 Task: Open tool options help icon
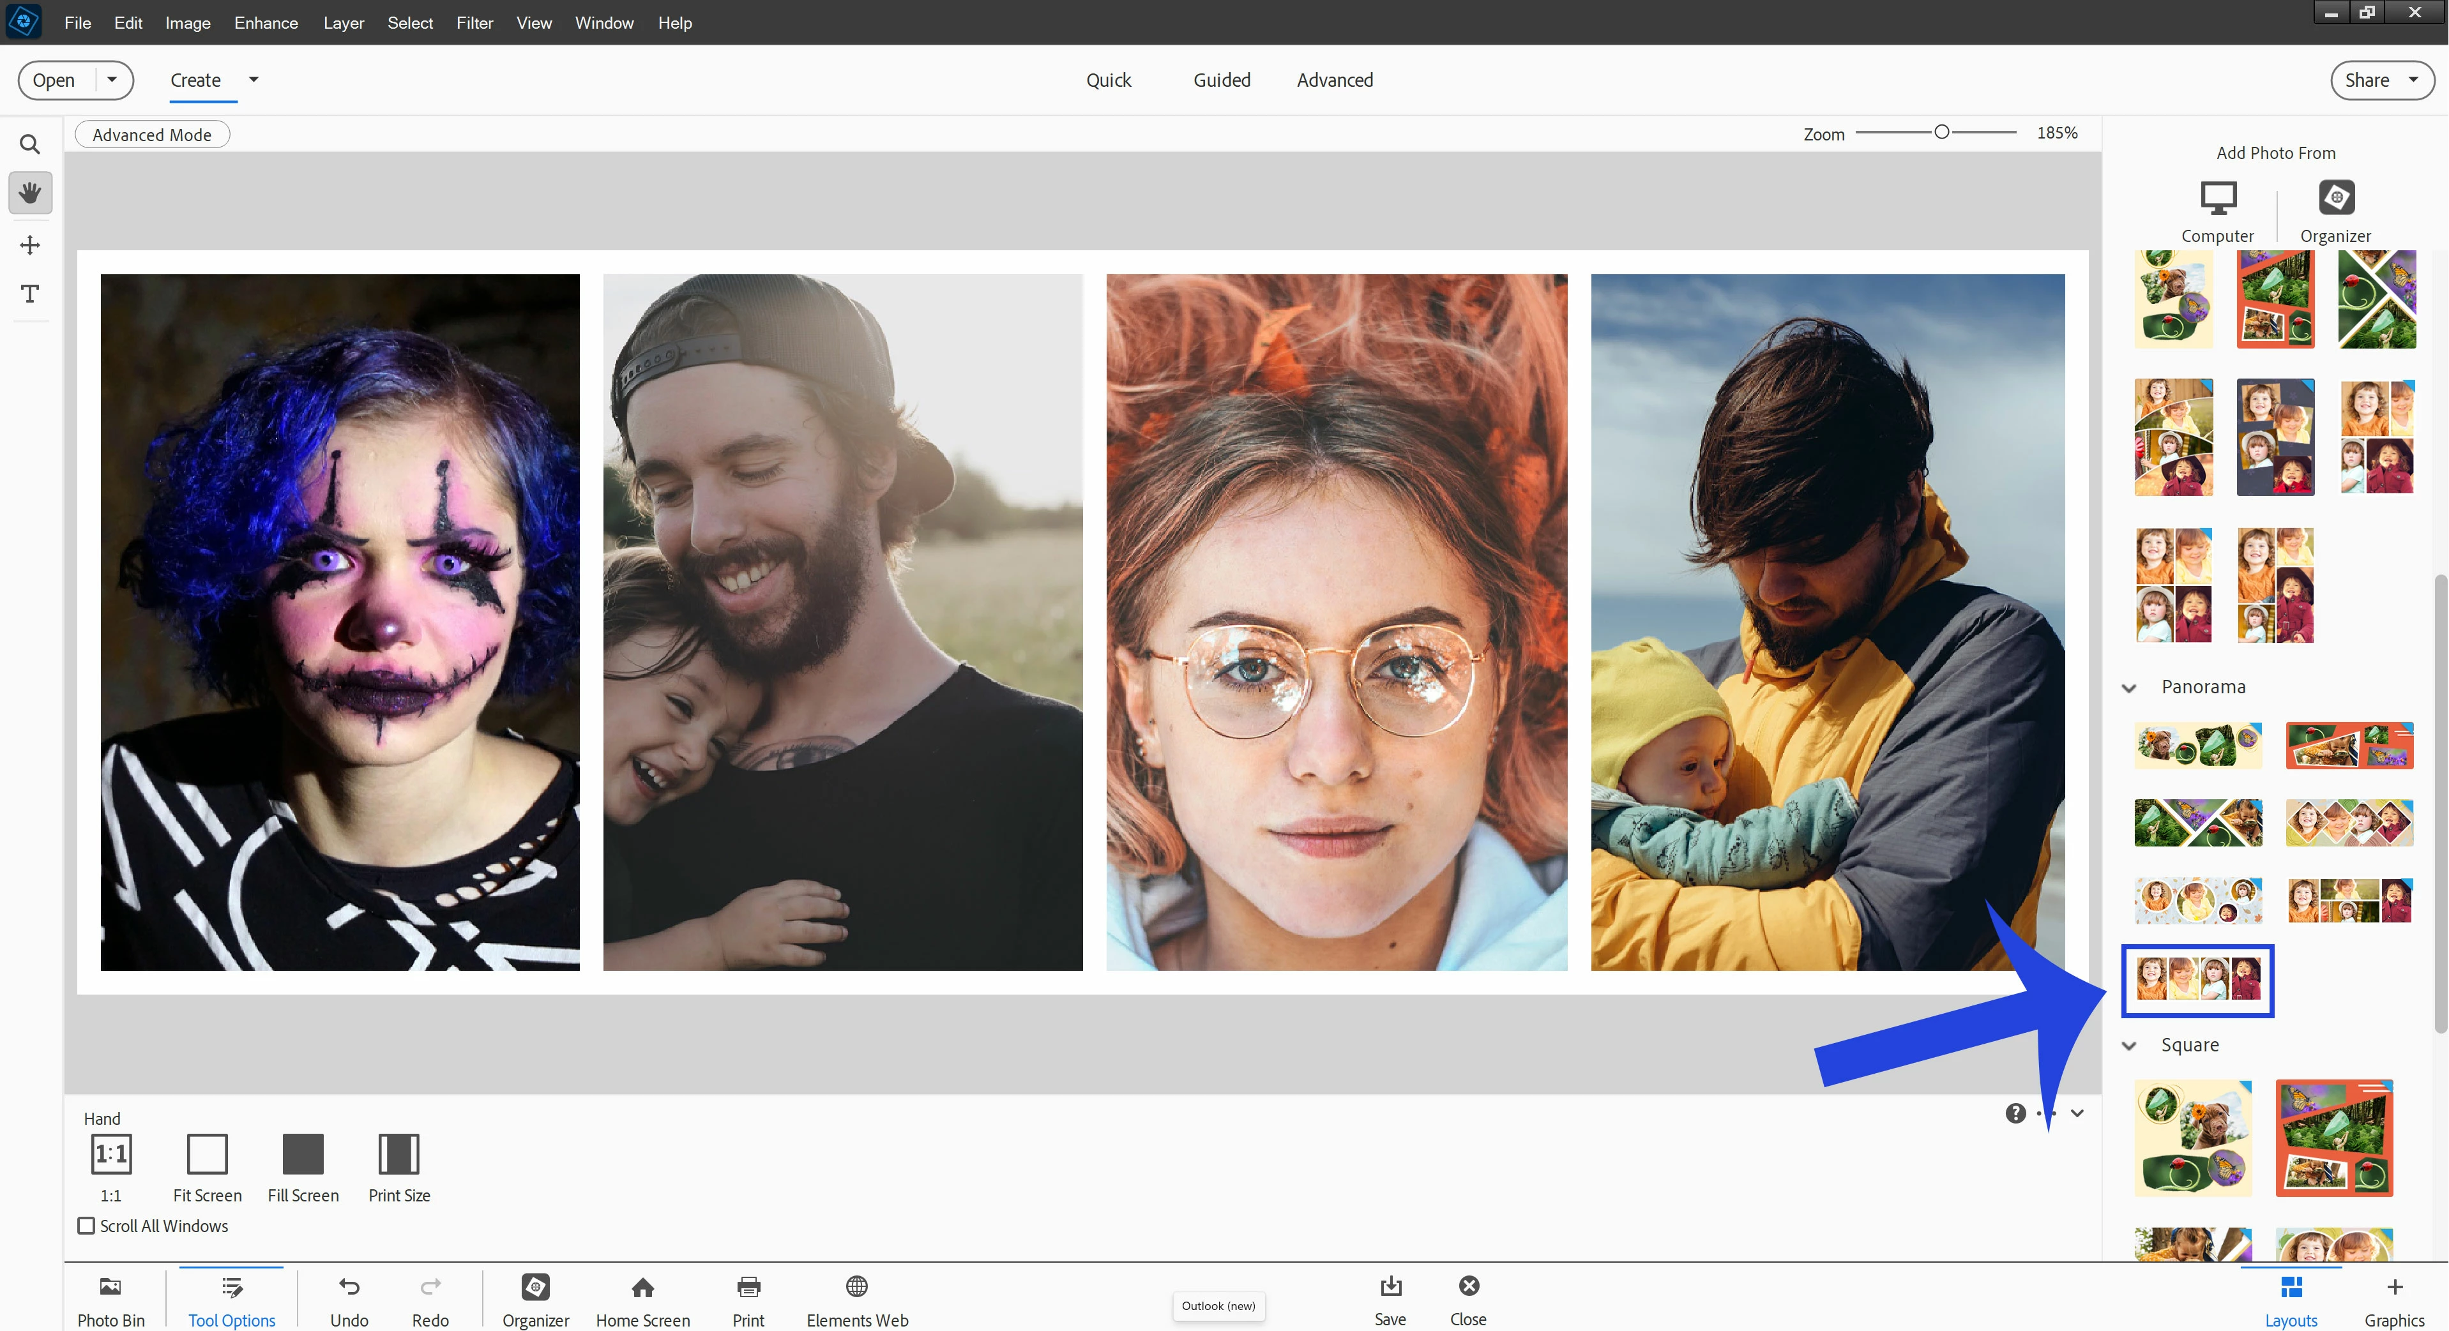pyautogui.click(x=2015, y=1113)
